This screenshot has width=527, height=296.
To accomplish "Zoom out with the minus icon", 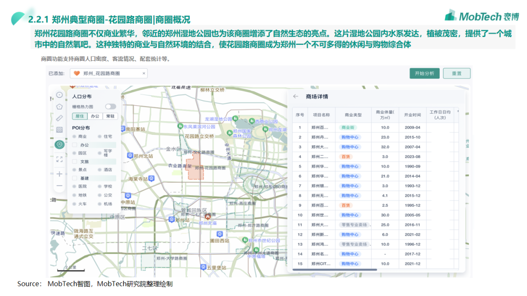I will pyautogui.click(x=60, y=185).
